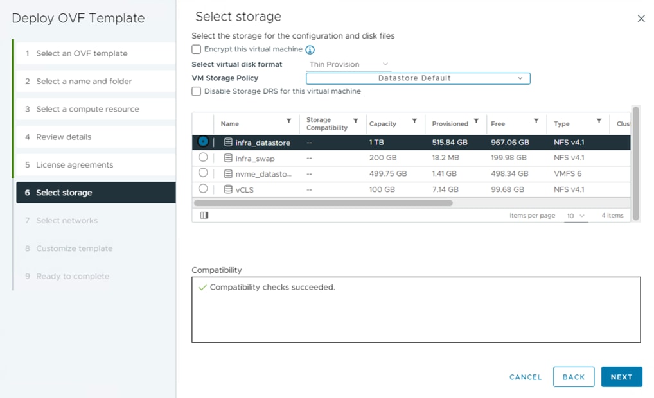Screen dimensions: 654x398
Task: Click the Next button
Action: pos(621,377)
